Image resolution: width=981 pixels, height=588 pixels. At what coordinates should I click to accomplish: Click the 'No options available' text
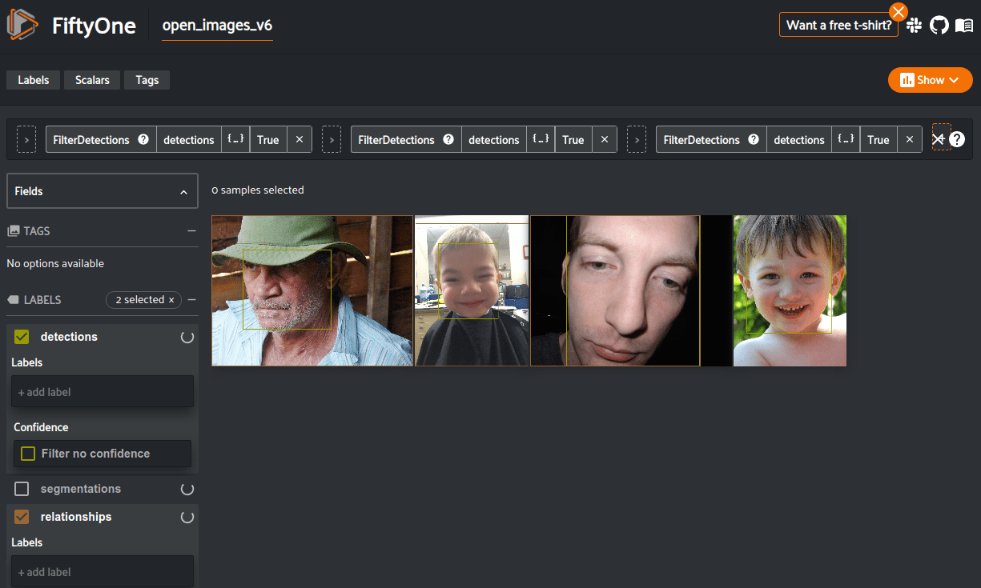55,263
